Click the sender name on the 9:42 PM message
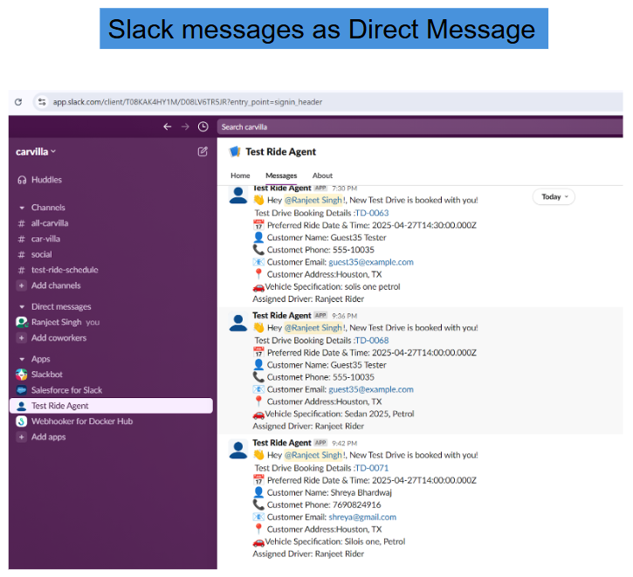 tap(282, 443)
